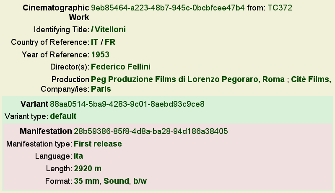Image resolution: width=335 pixels, height=193 pixels.
Task: Click the IT / FR country value
Action: pyautogui.click(x=103, y=42)
